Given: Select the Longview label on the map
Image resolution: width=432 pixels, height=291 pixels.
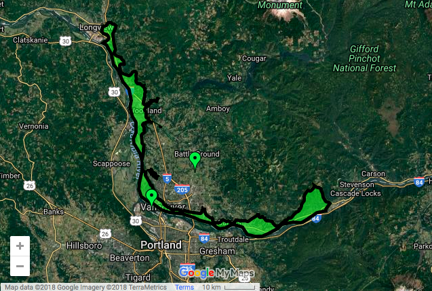Looking at the screenshot, I should coord(96,27).
